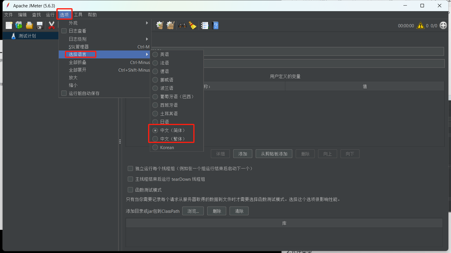The width and height of the screenshot is (451, 253).
Task: Click the 库 column header
Action: (284, 223)
